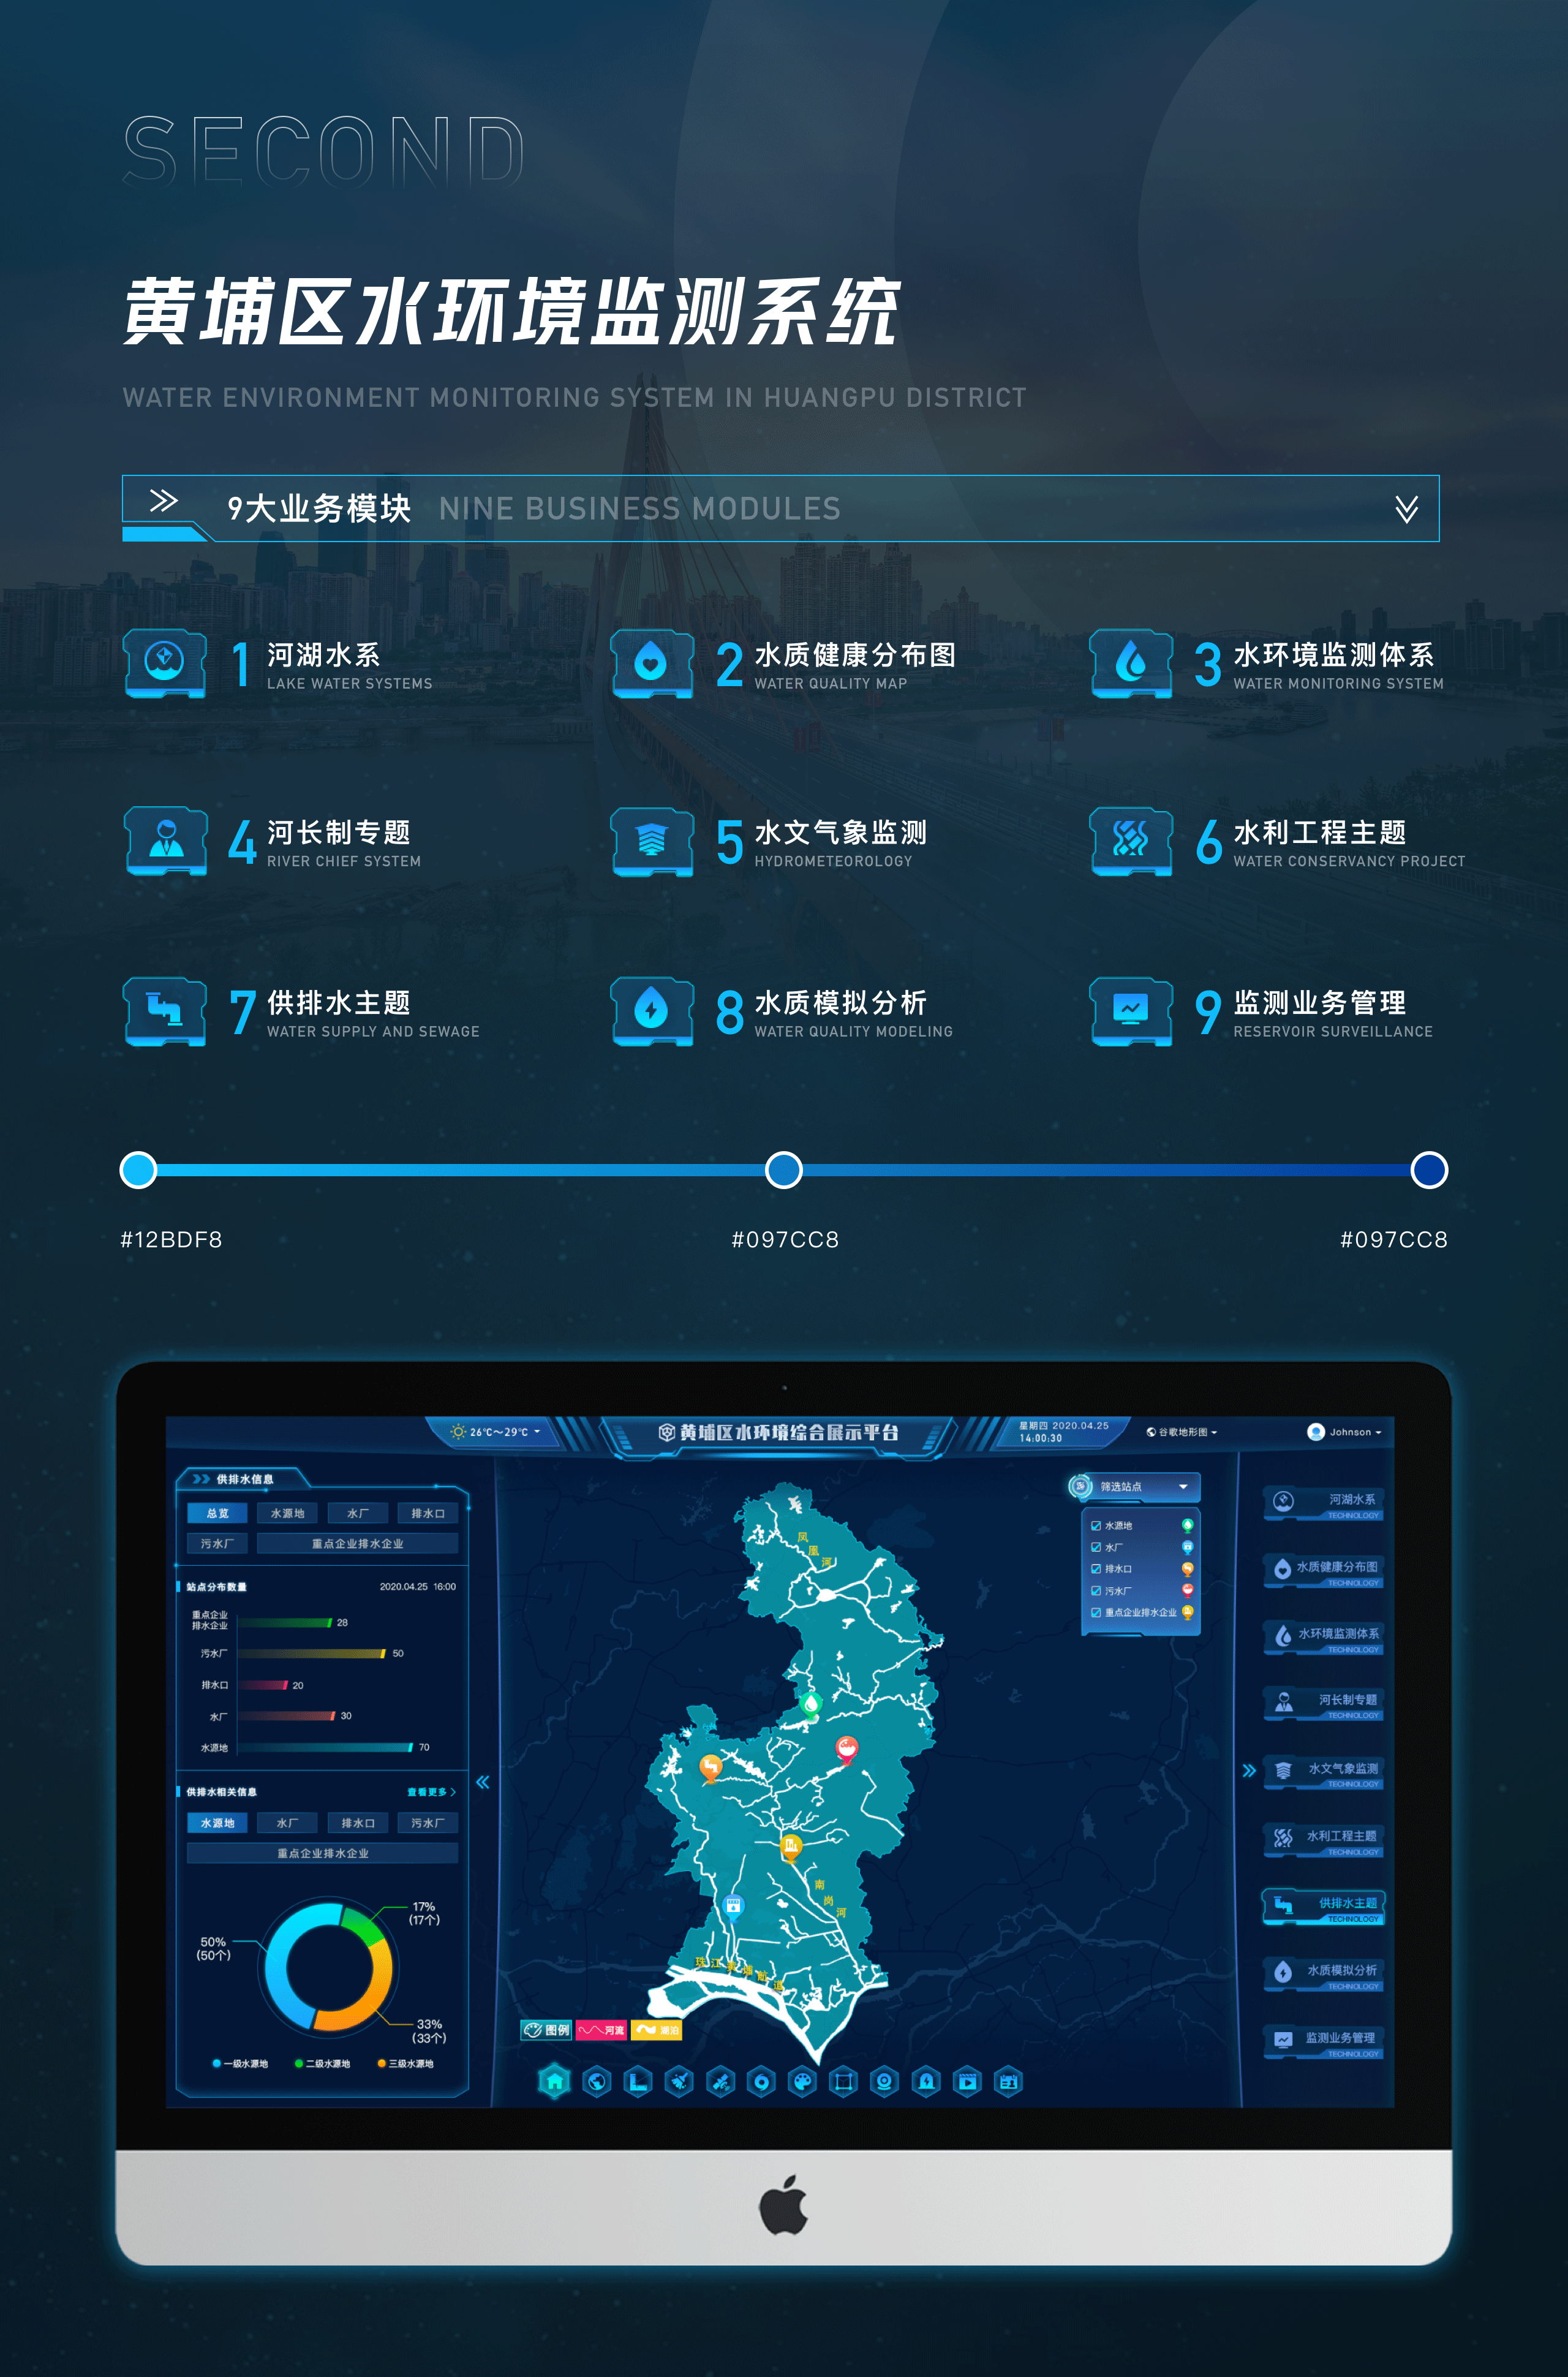Uncheck the 水厂 station filter checkbox
The height and width of the screenshot is (2377, 1568).
1096,1547
